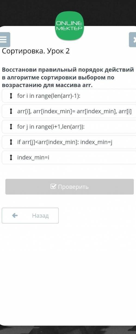Select 'for j in range(i+1,len(arr)):' item
Screen dimensions: 136x334
[x=69, y=127]
